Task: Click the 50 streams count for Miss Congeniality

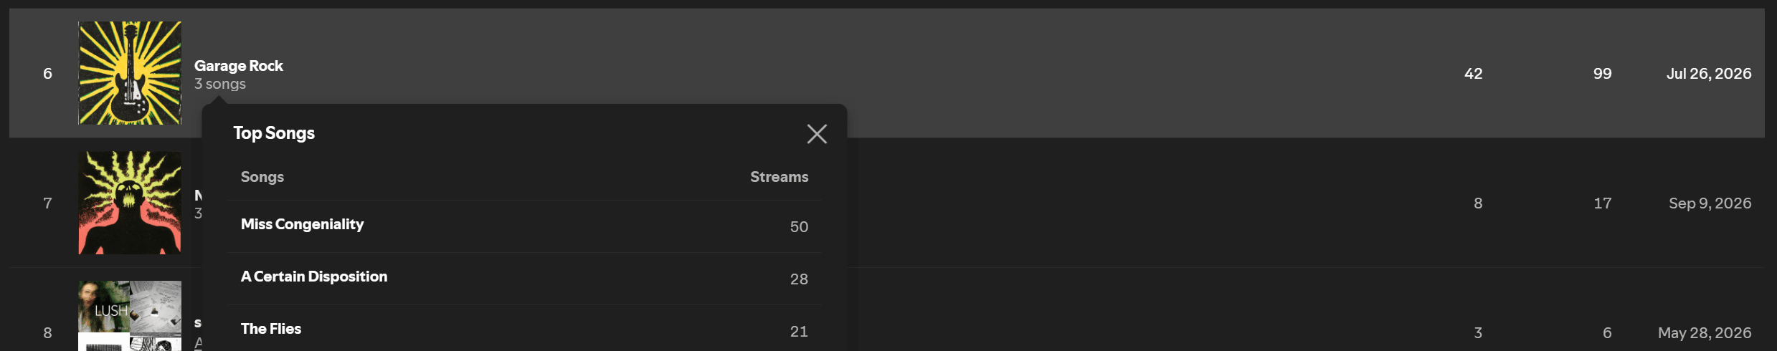Action: tap(799, 227)
